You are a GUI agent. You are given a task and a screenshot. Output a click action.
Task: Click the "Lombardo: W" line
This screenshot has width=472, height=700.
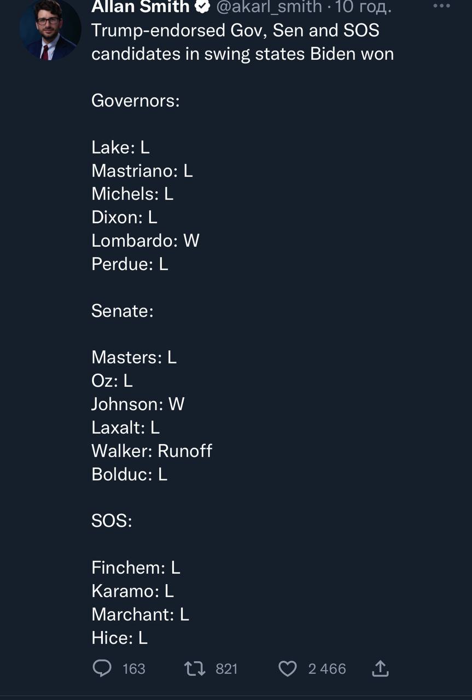(x=145, y=241)
